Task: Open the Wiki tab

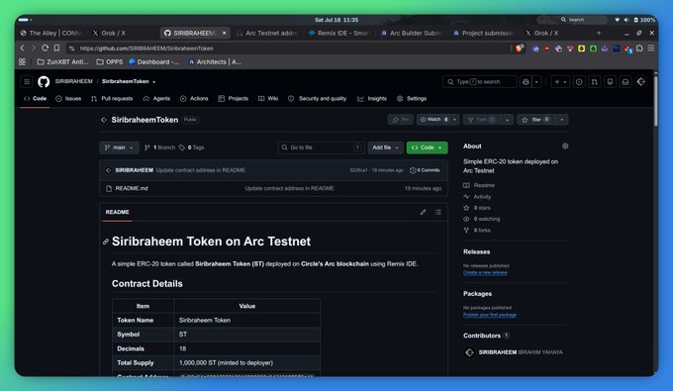Action: pyautogui.click(x=268, y=99)
